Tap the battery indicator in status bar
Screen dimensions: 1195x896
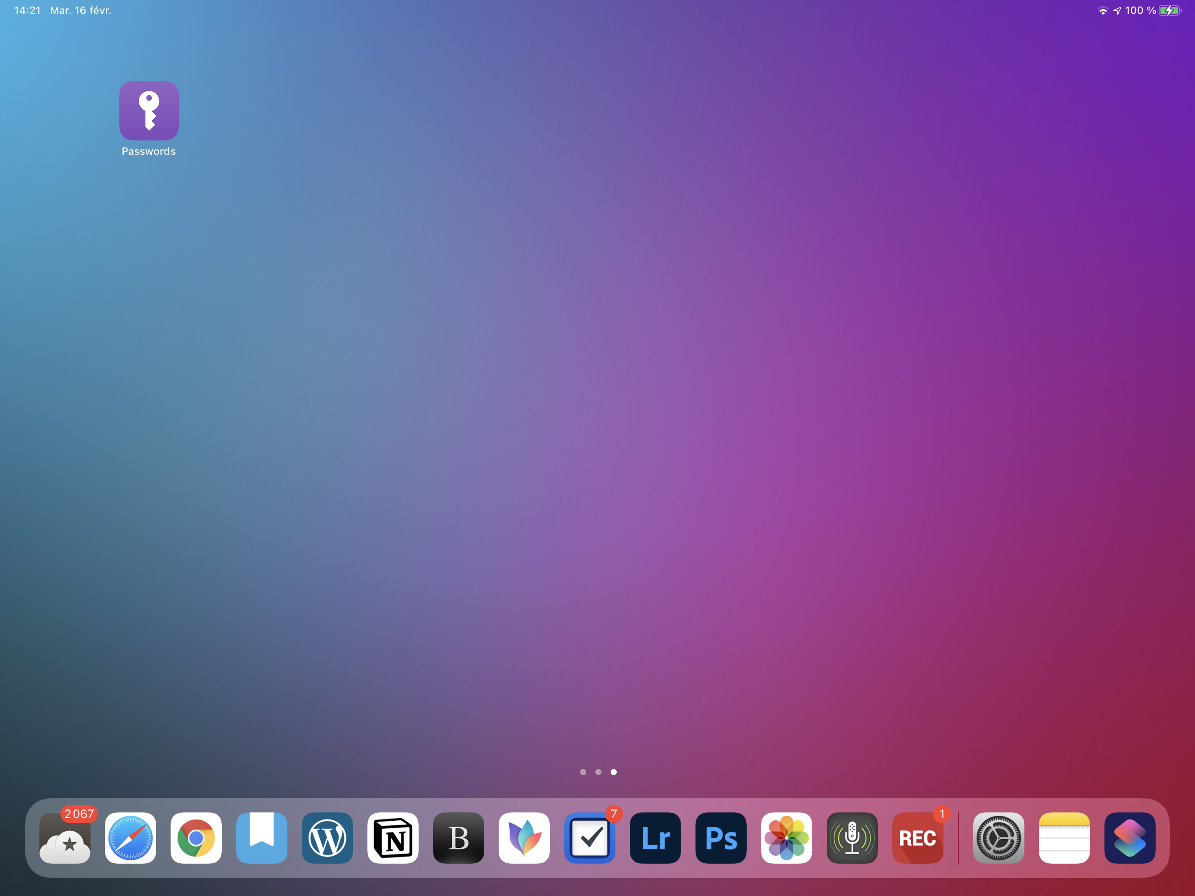(x=1170, y=11)
